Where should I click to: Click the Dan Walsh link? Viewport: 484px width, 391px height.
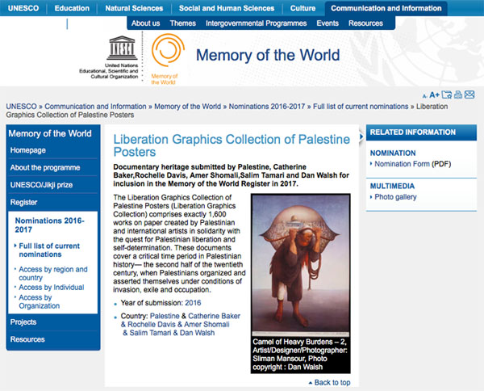tap(198, 333)
